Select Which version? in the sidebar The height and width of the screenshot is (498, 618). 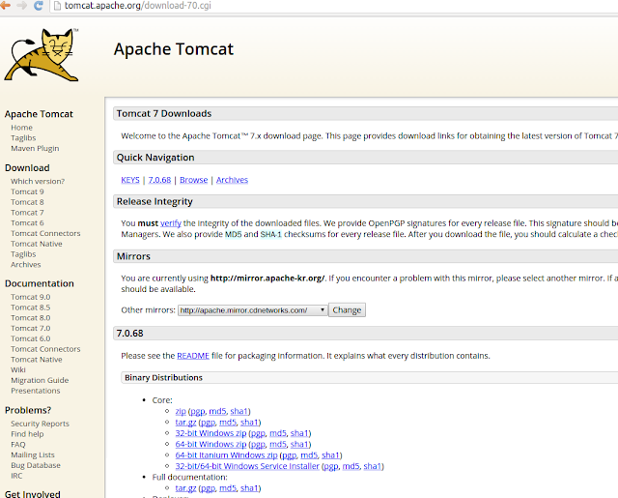(x=38, y=181)
